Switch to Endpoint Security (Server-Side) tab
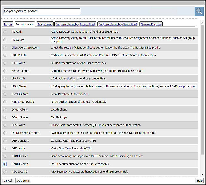This screenshot has height=185, width=206. (75, 24)
